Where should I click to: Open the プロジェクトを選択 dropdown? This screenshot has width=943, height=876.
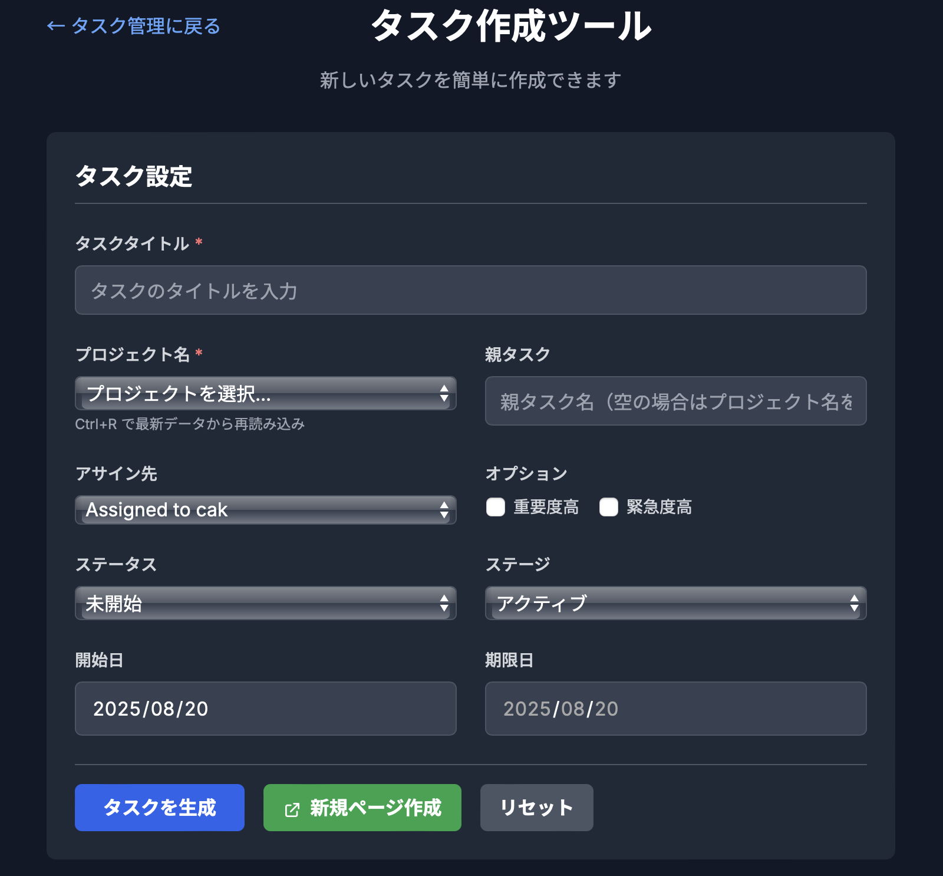(x=265, y=393)
